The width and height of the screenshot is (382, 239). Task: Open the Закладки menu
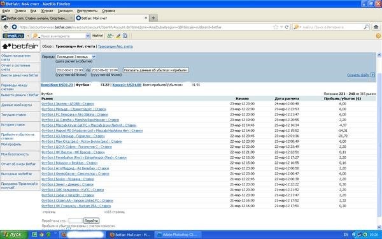[65, 11]
